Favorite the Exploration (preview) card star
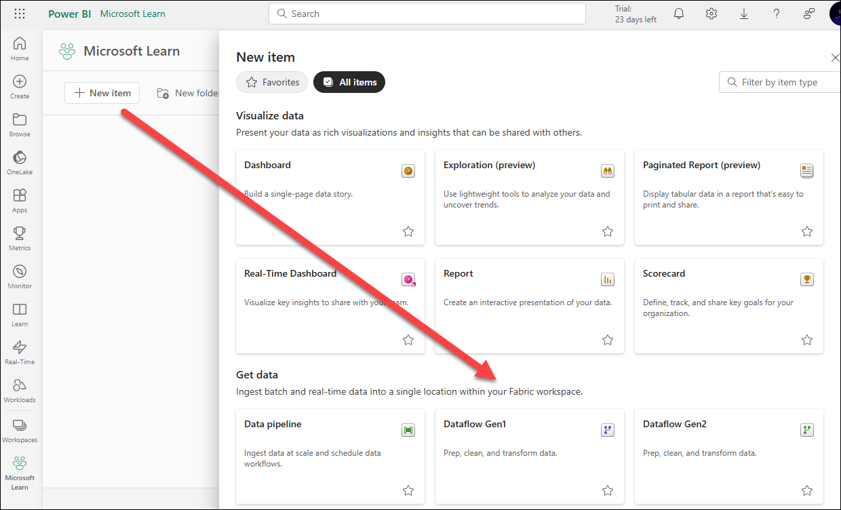The height and width of the screenshot is (510, 841). tap(608, 231)
